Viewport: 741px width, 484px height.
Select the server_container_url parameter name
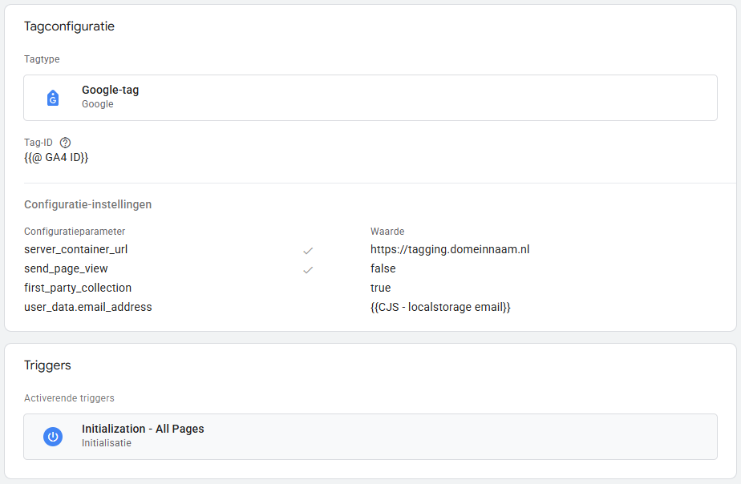point(76,249)
